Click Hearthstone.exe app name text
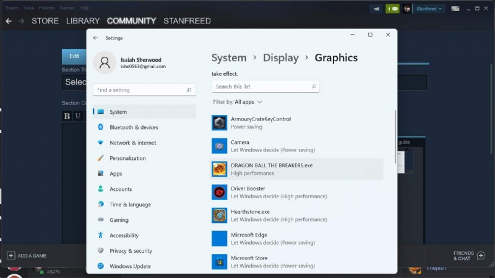 coord(250,211)
